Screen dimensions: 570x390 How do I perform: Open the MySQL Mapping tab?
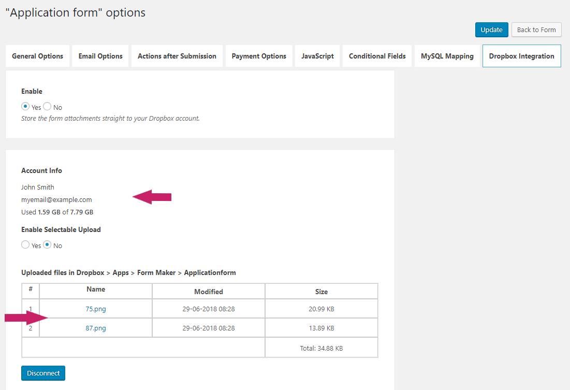(447, 56)
